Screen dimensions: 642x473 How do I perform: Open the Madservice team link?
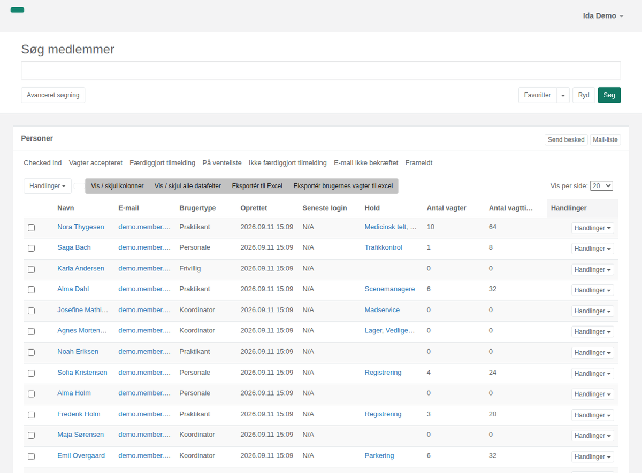382,310
